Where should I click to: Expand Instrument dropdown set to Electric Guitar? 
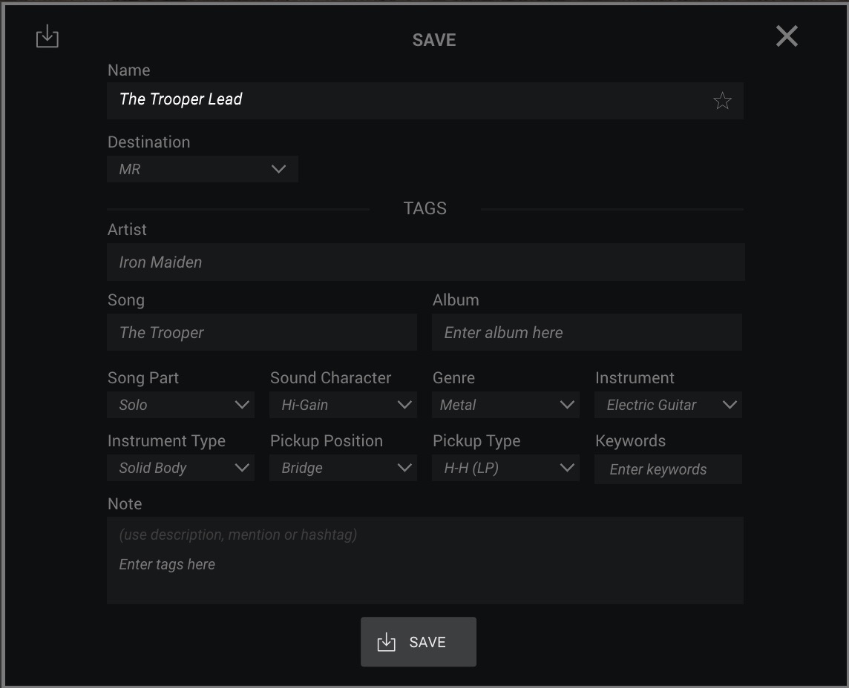coord(668,405)
